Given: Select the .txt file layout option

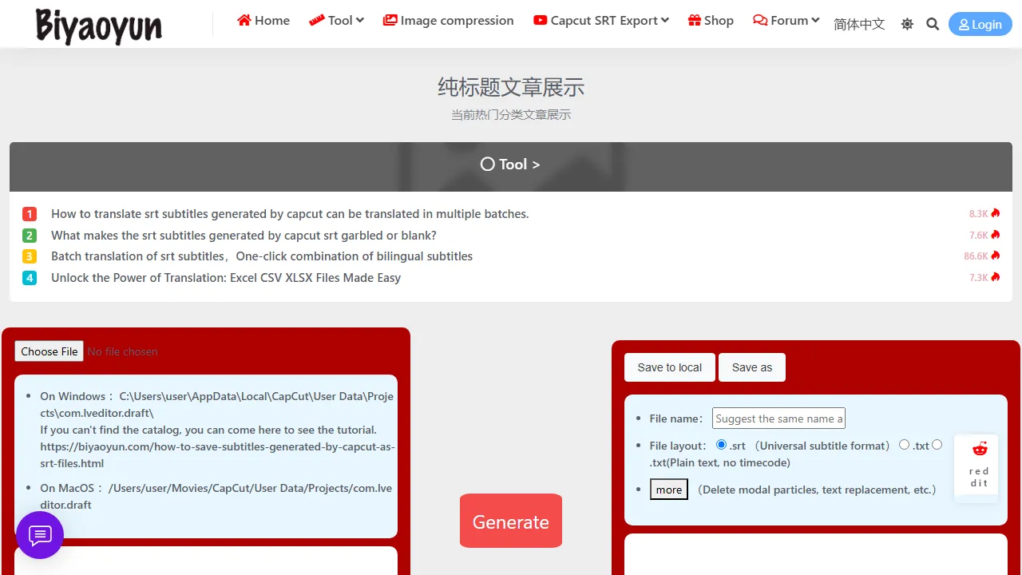Looking at the screenshot, I should click(903, 445).
